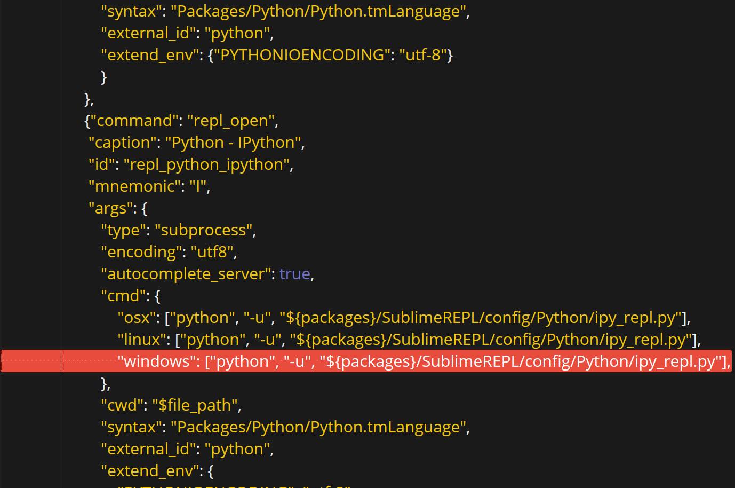Click the mnemonic value "I"
The width and height of the screenshot is (735, 488).
point(201,186)
